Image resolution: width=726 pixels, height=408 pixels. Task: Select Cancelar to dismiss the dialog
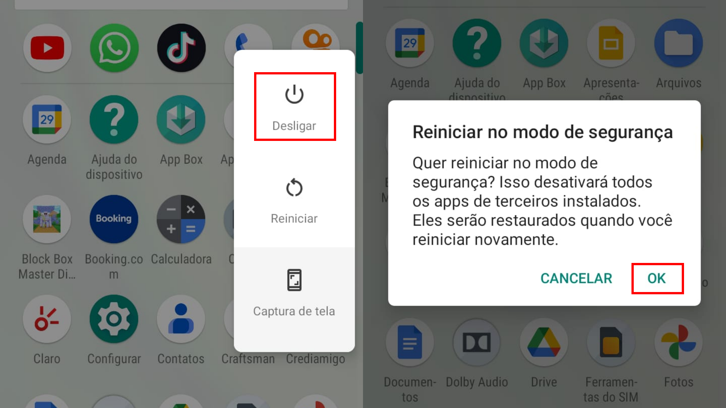point(576,278)
